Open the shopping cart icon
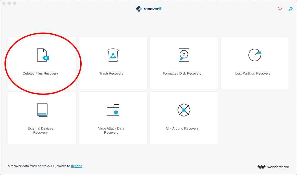The width and height of the screenshot is (297, 175). pyautogui.click(x=280, y=9)
